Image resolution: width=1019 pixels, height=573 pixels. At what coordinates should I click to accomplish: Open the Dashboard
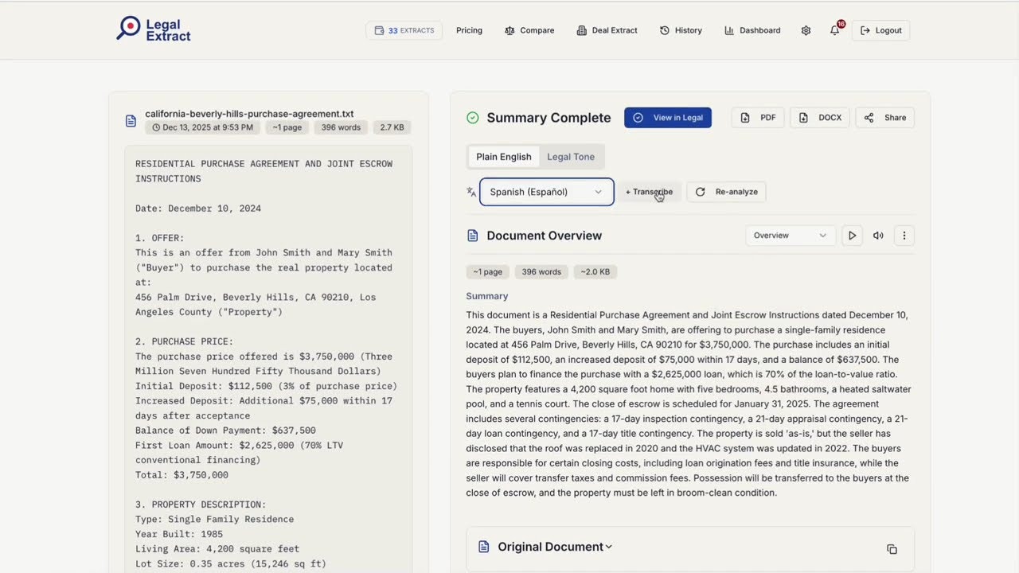coord(752,30)
